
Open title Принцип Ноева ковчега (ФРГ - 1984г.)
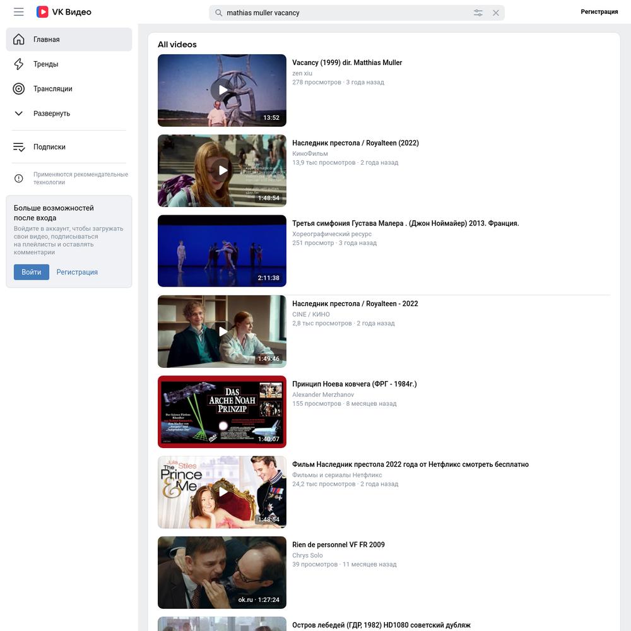(355, 384)
